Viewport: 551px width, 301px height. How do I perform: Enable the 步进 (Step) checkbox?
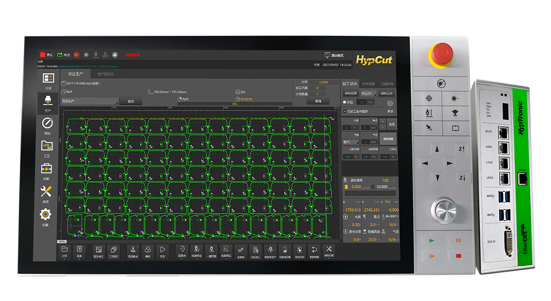pos(345,102)
